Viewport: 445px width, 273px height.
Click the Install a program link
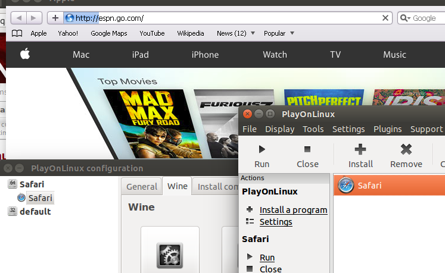(x=293, y=210)
